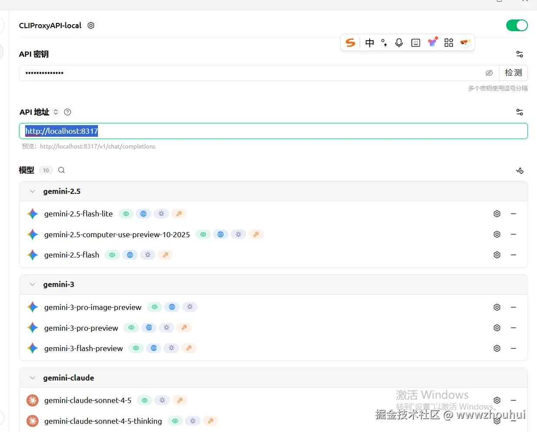The width and height of the screenshot is (537, 432).
Task: Click voice input microphone in IME toolbar
Action: [399, 42]
